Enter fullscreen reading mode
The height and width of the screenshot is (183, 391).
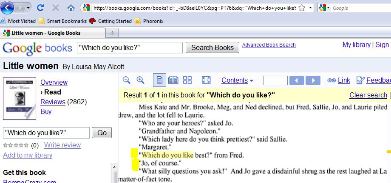[206, 80]
